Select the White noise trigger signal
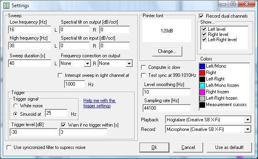Screen dimensions: 258x159 pos(16,106)
